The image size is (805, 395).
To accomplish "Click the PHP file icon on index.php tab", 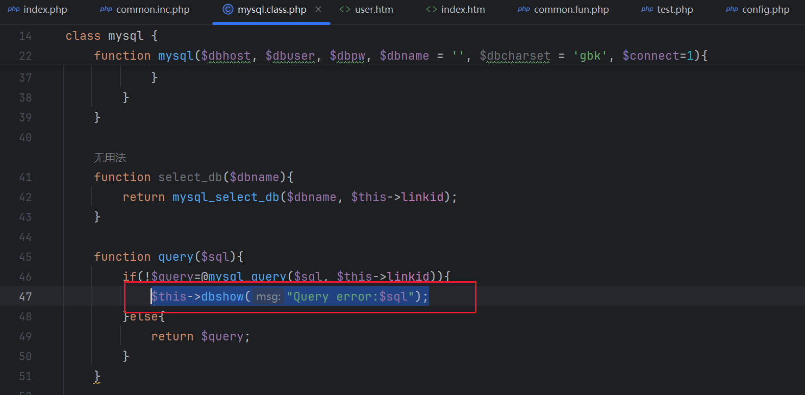I will point(14,9).
